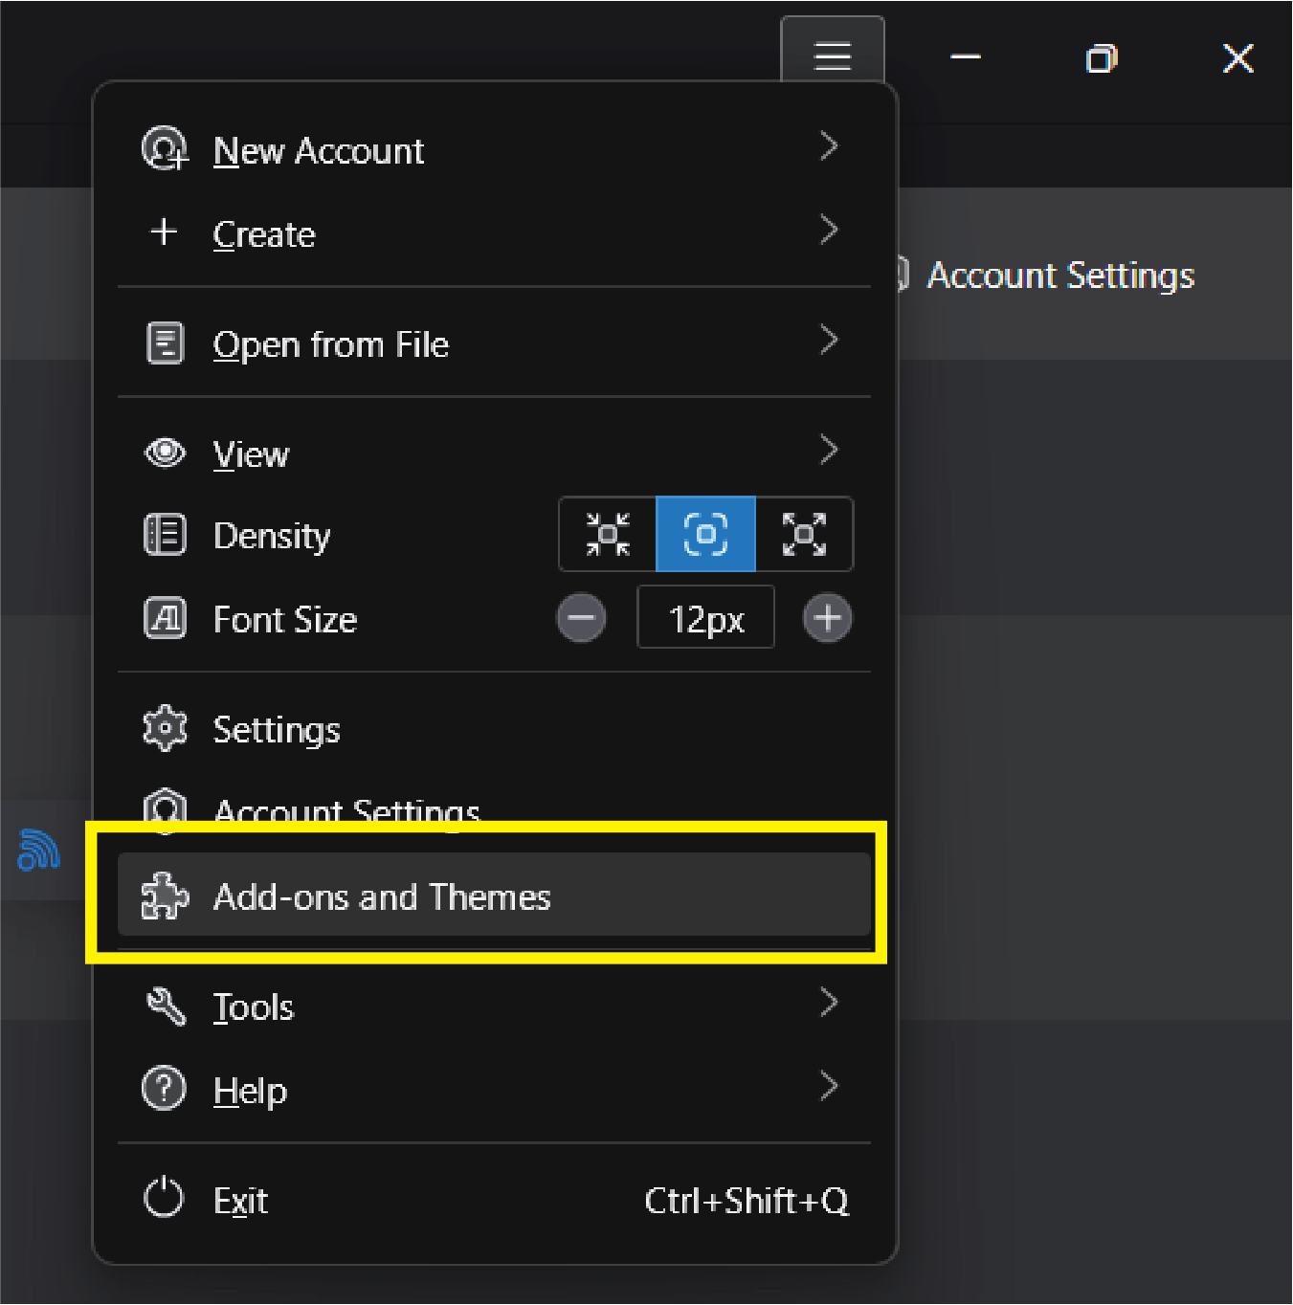
Task: Click the Tools wrench icon
Action: pos(165,1006)
